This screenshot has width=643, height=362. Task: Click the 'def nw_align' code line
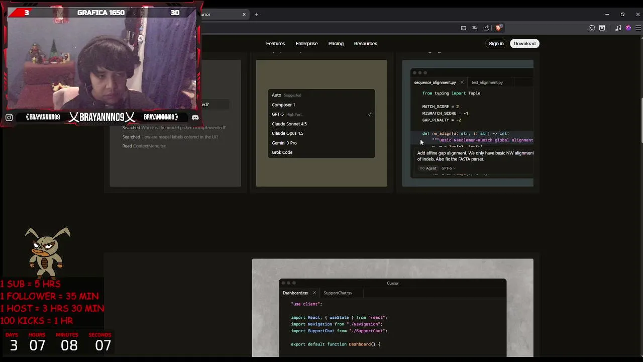466,134
